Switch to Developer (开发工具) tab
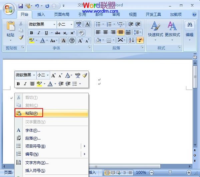The width and height of the screenshot is (200, 177). coord(153,15)
